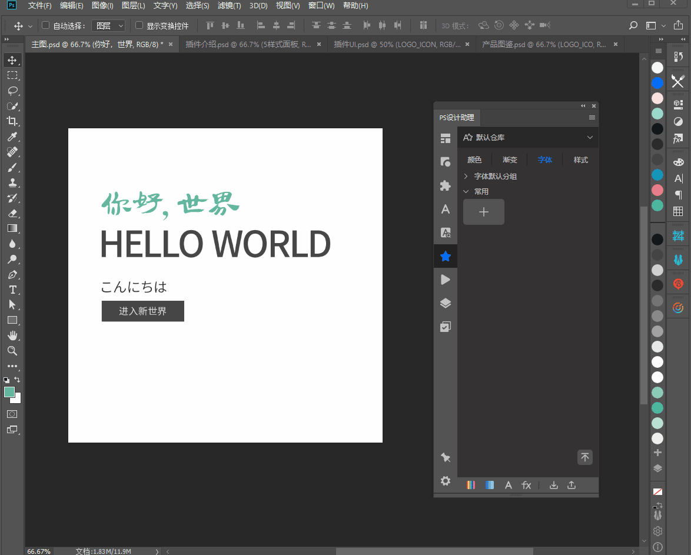Switch to the 产品图鉴.psd document tab
Screen dimensions: 691x555
pos(544,45)
